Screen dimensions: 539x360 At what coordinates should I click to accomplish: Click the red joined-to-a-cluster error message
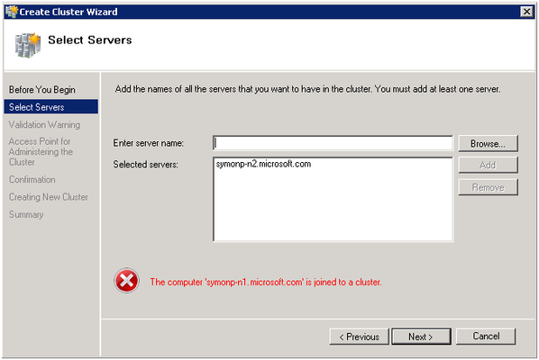click(x=266, y=282)
